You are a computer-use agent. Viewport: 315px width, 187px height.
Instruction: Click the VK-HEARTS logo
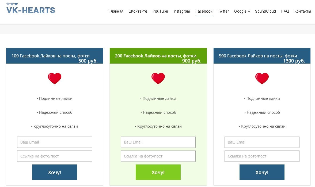click(31, 8)
